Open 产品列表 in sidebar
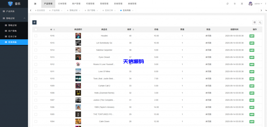The height and width of the screenshot is (127, 267). (x=14, y=11)
